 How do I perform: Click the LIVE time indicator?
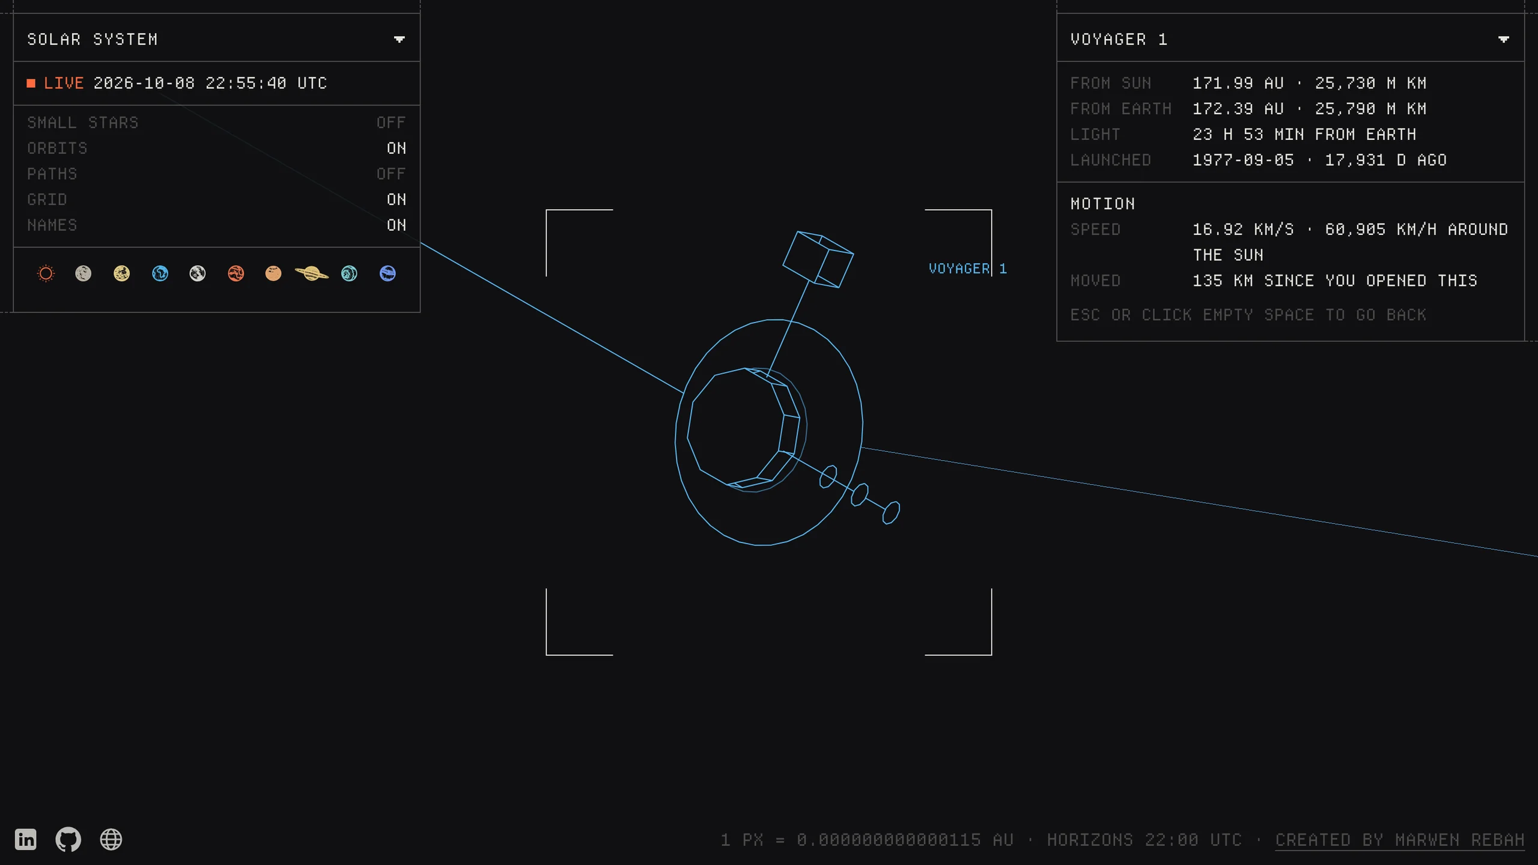click(56, 83)
